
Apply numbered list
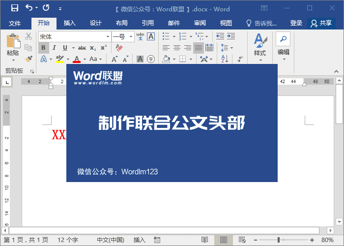click(182, 36)
